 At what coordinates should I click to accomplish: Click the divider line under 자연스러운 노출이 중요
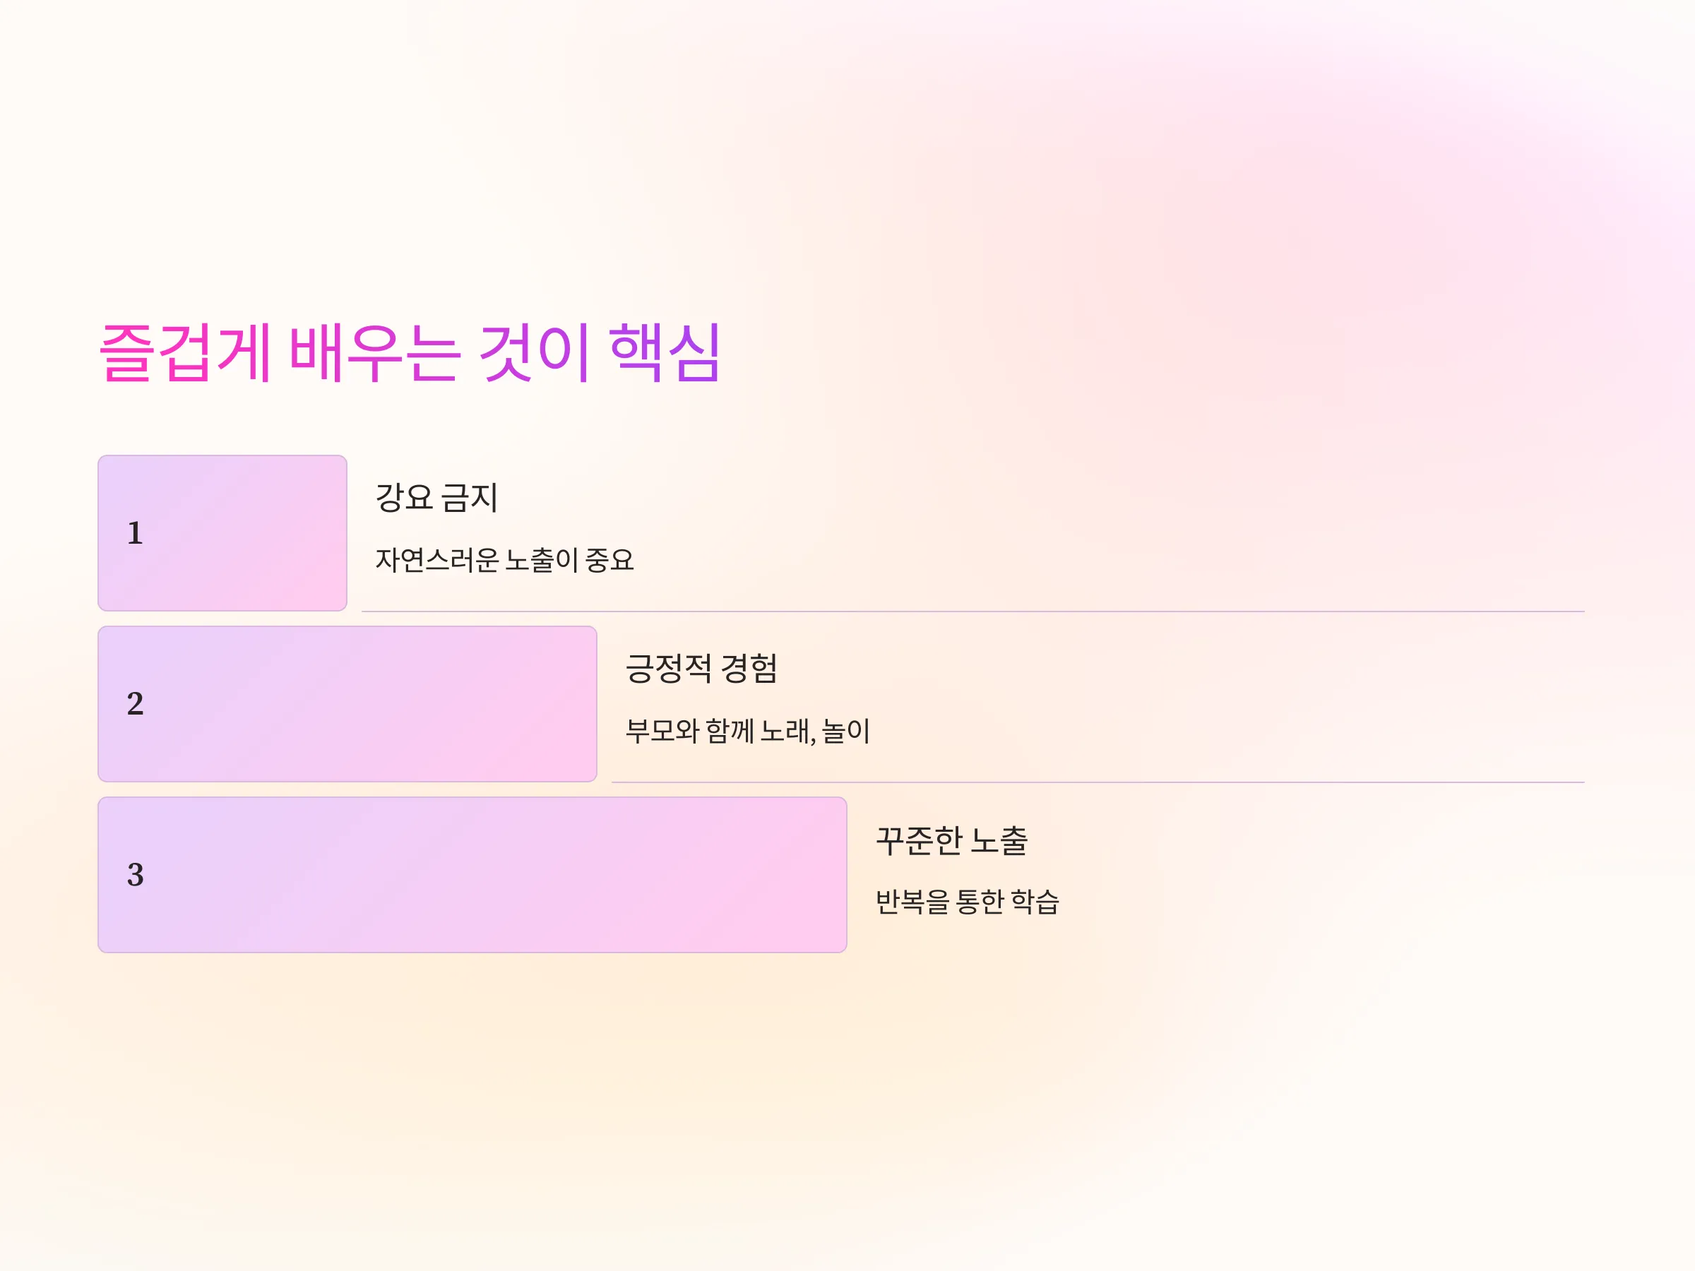click(x=973, y=611)
